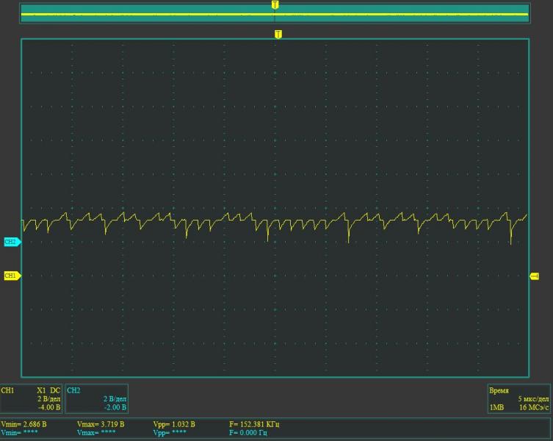553x441 pixels.
Task: Click the 5 мкс/дел time base value
Action: (x=529, y=398)
